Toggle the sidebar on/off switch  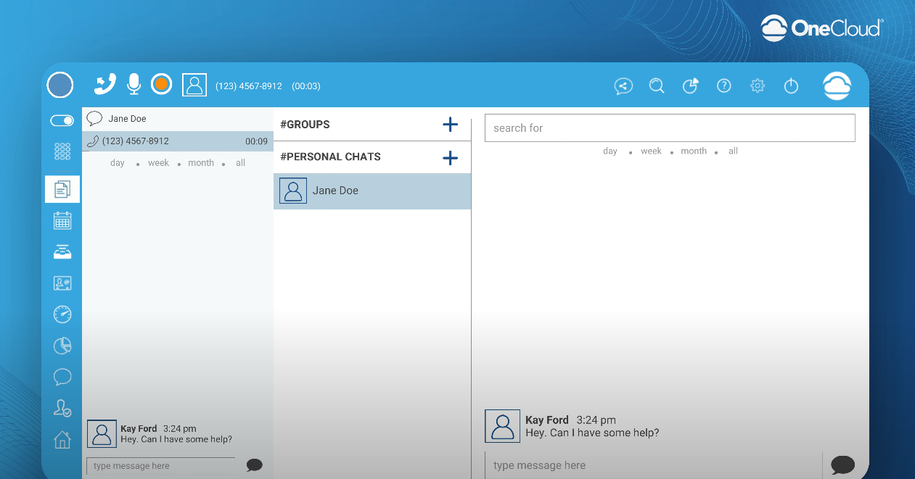tap(62, 121)
